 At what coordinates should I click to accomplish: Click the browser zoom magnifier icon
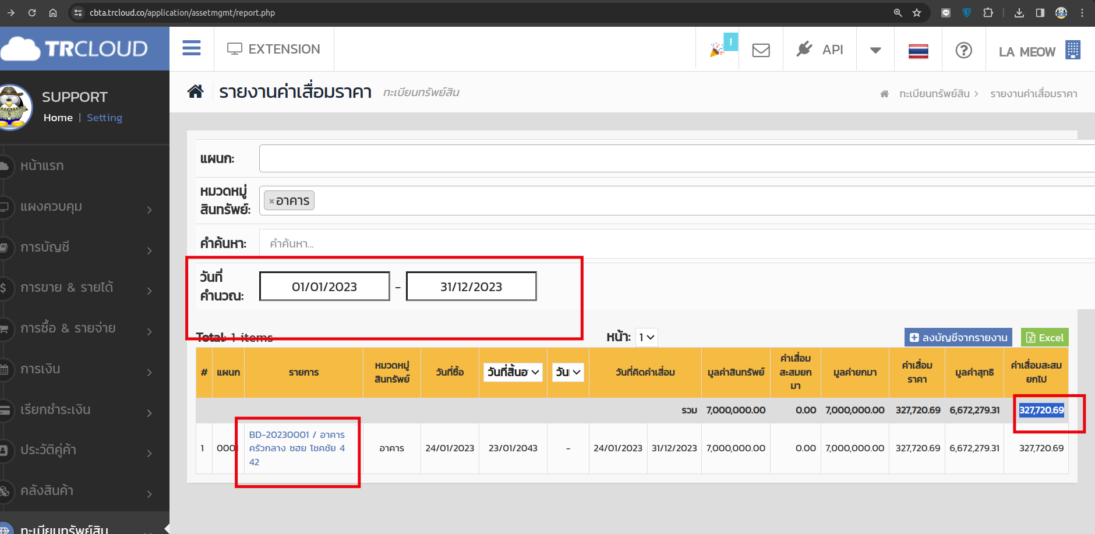[898, 13]
